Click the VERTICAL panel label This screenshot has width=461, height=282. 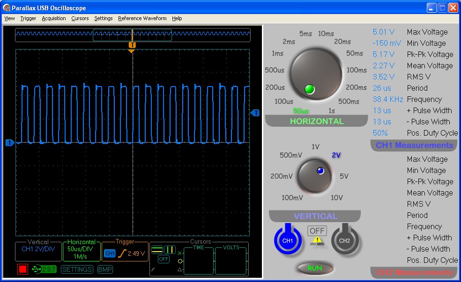click(315, 216)
